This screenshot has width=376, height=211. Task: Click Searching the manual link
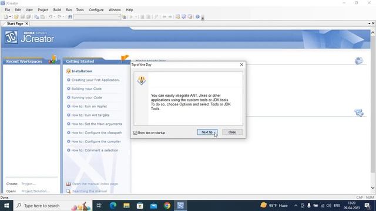point(89,191)
